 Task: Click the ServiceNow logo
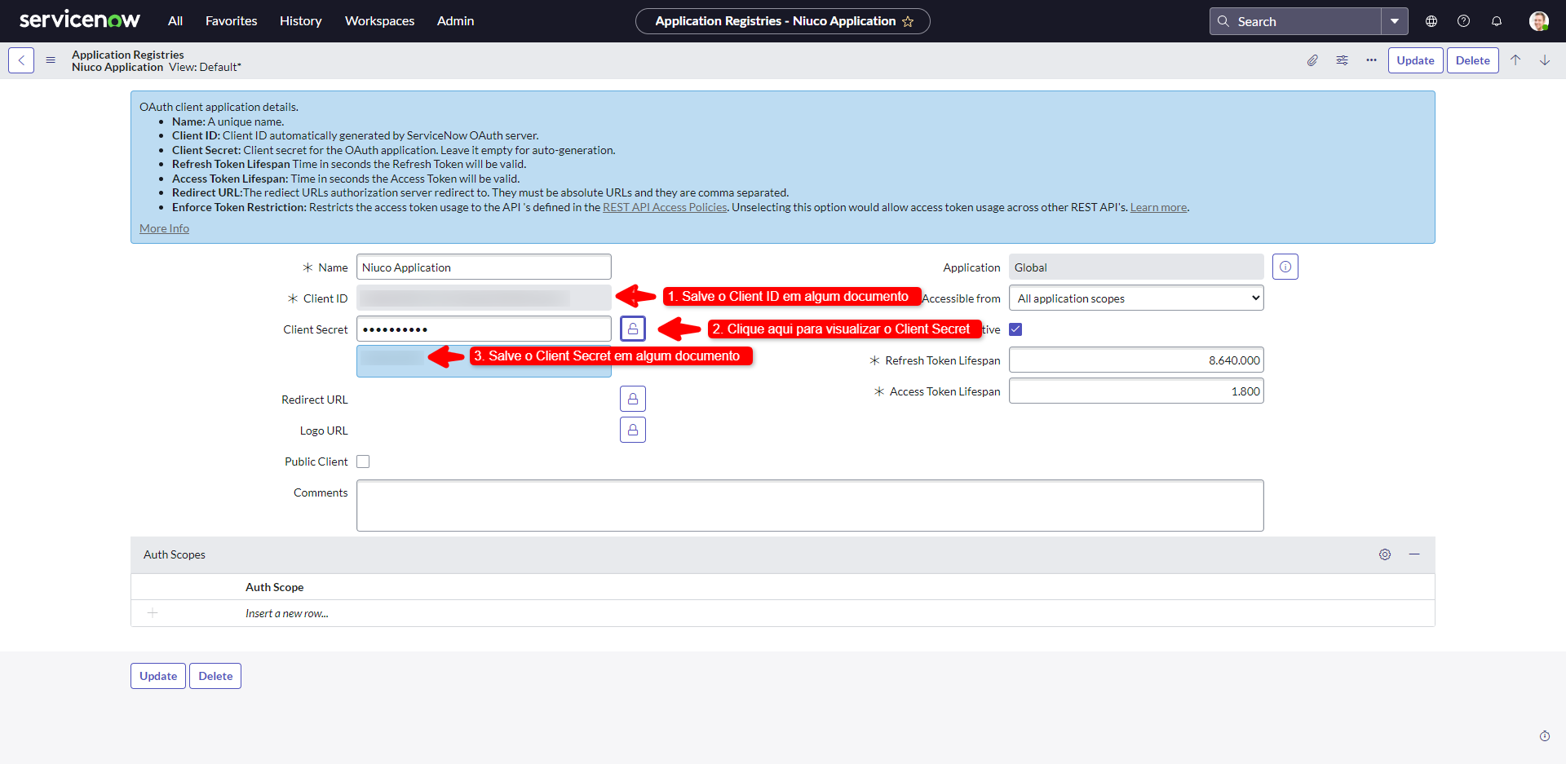[79, 20]
